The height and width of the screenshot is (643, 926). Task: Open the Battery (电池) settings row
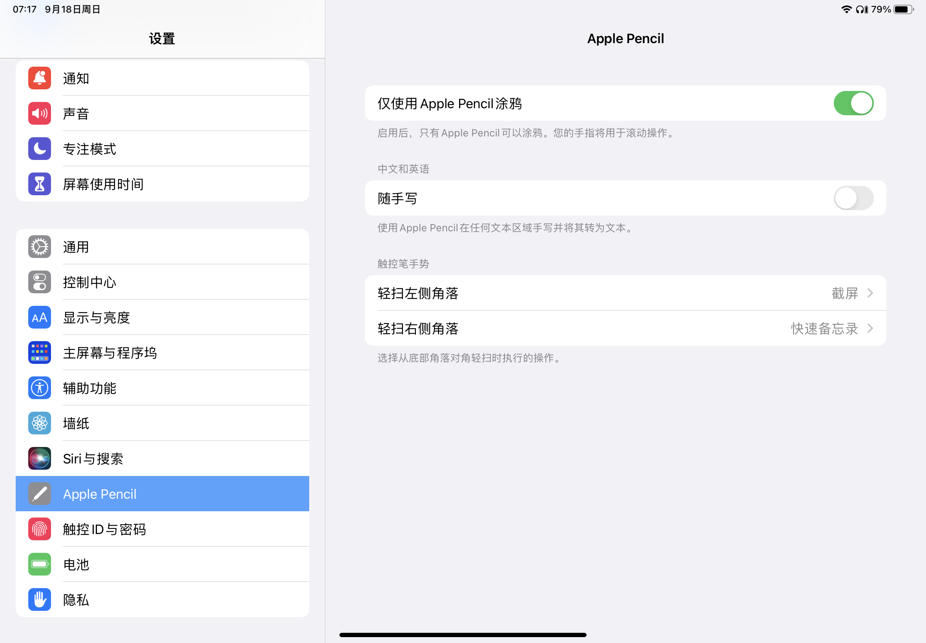point(76,565)
